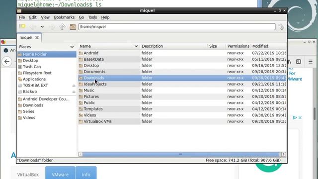Screen dimensions: 318x179
Task: Sort by the Size column header
Action: pos(217,46)
